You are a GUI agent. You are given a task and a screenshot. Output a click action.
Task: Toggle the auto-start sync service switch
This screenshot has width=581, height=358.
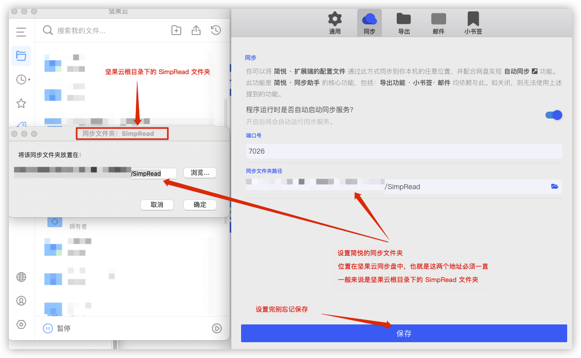coord(553,115)
